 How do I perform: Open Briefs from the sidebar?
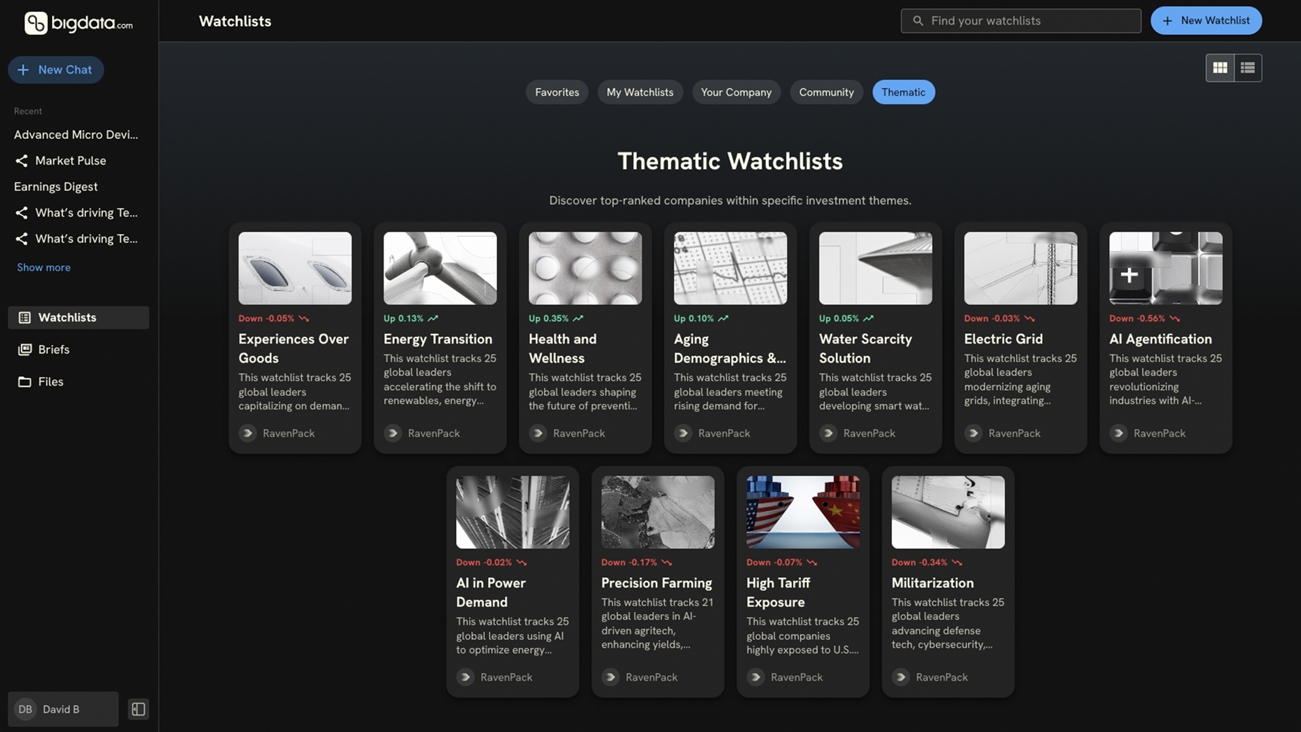click(x=79, y=350)
